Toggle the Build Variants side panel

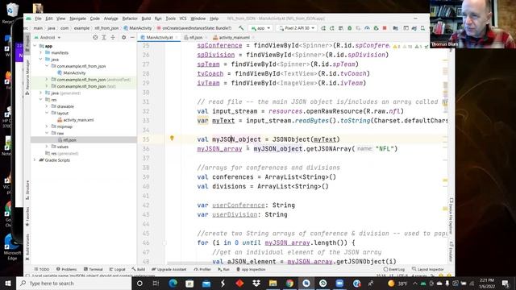pyautogui.click(x=27, y=247)
